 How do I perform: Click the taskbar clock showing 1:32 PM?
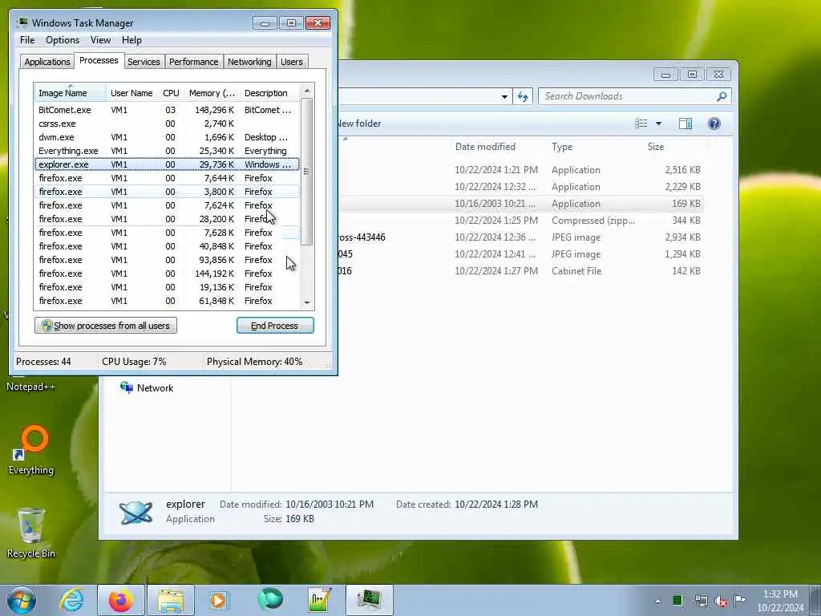pyautogui.click(x=780, y=601)
